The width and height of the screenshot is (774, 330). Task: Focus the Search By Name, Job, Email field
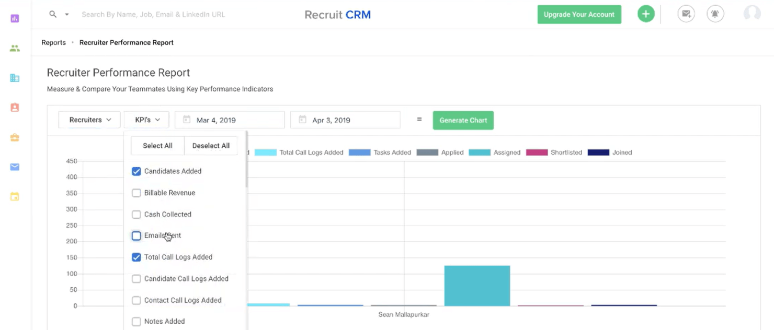point(153,15)
